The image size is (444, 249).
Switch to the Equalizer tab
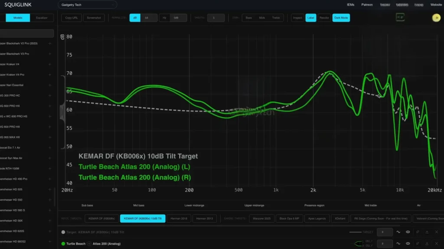tap(42, 18)
